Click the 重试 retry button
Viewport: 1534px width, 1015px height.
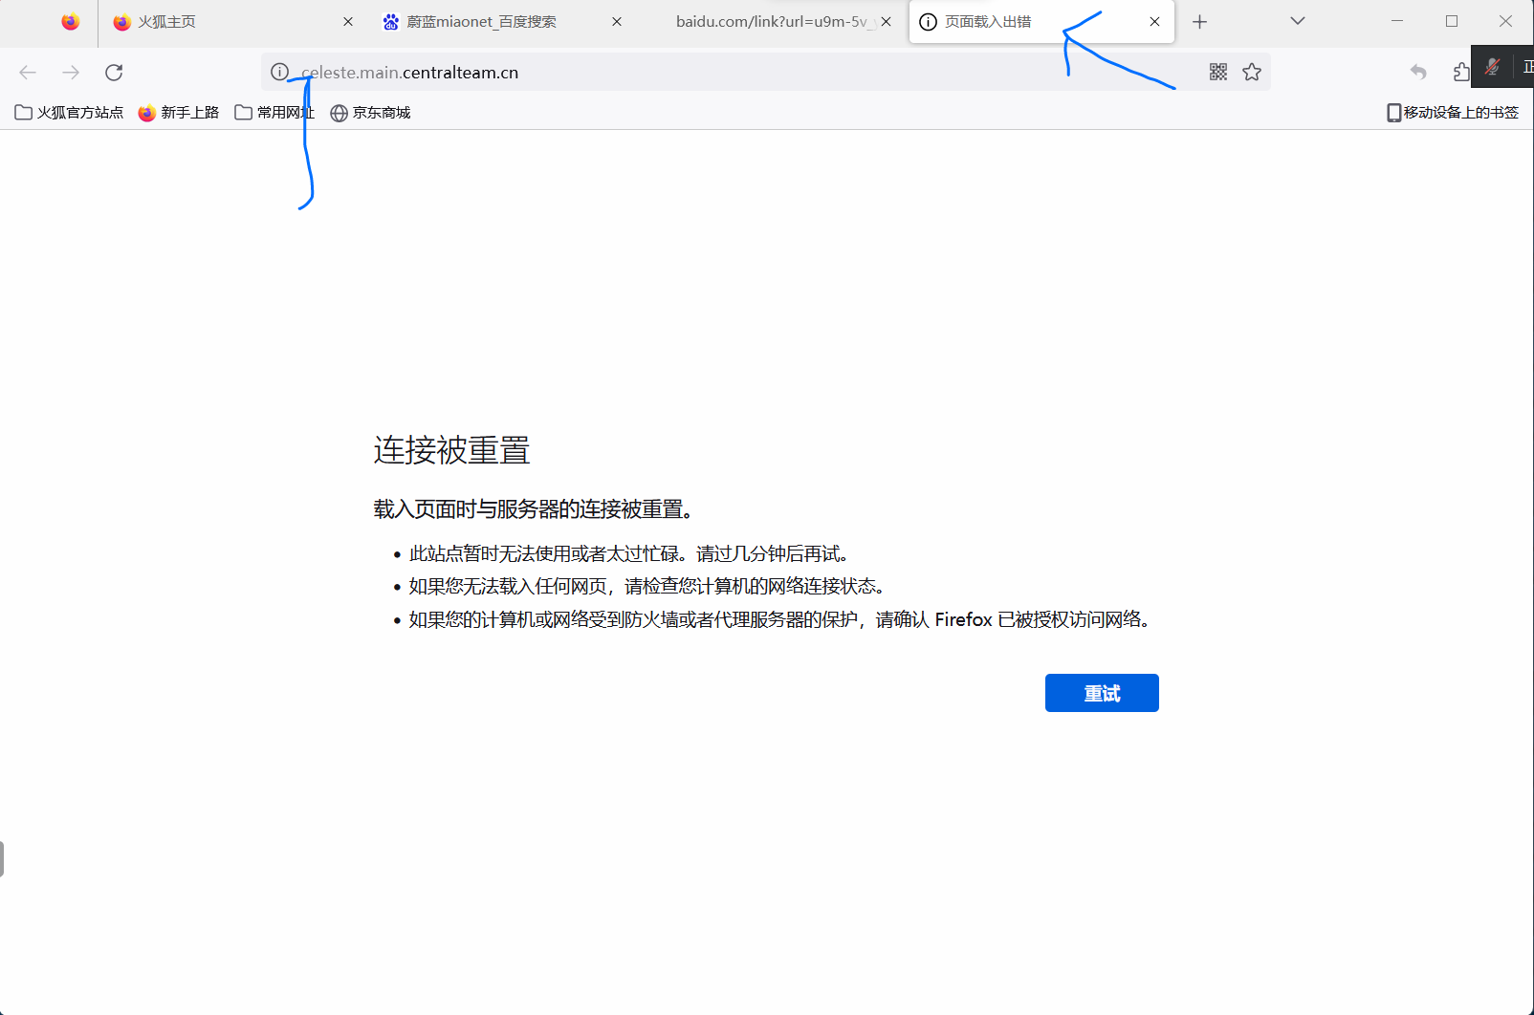coord(1102,693)
